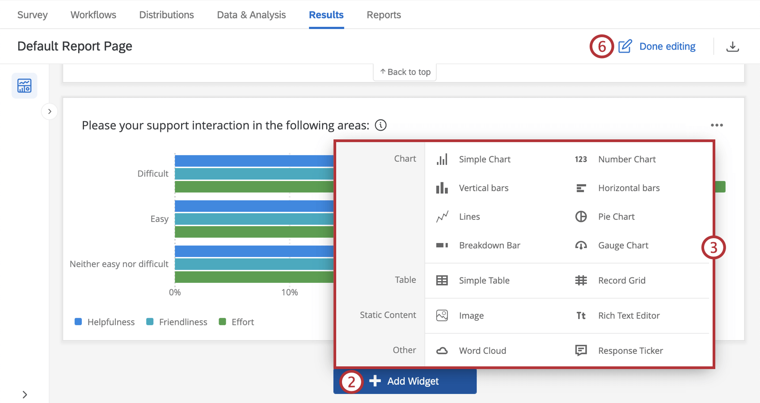760x403 pixels.
Task: Open the Reports tab
Action: (x=384, y=14)
